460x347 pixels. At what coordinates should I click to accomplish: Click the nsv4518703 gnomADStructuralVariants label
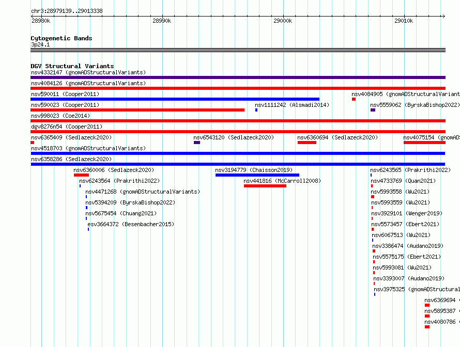click(88, 148)
